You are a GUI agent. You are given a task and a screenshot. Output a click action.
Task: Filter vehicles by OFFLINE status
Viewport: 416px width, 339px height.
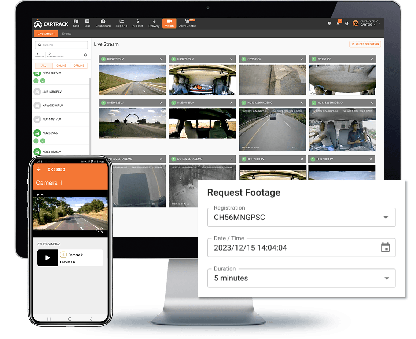point(79,66)
